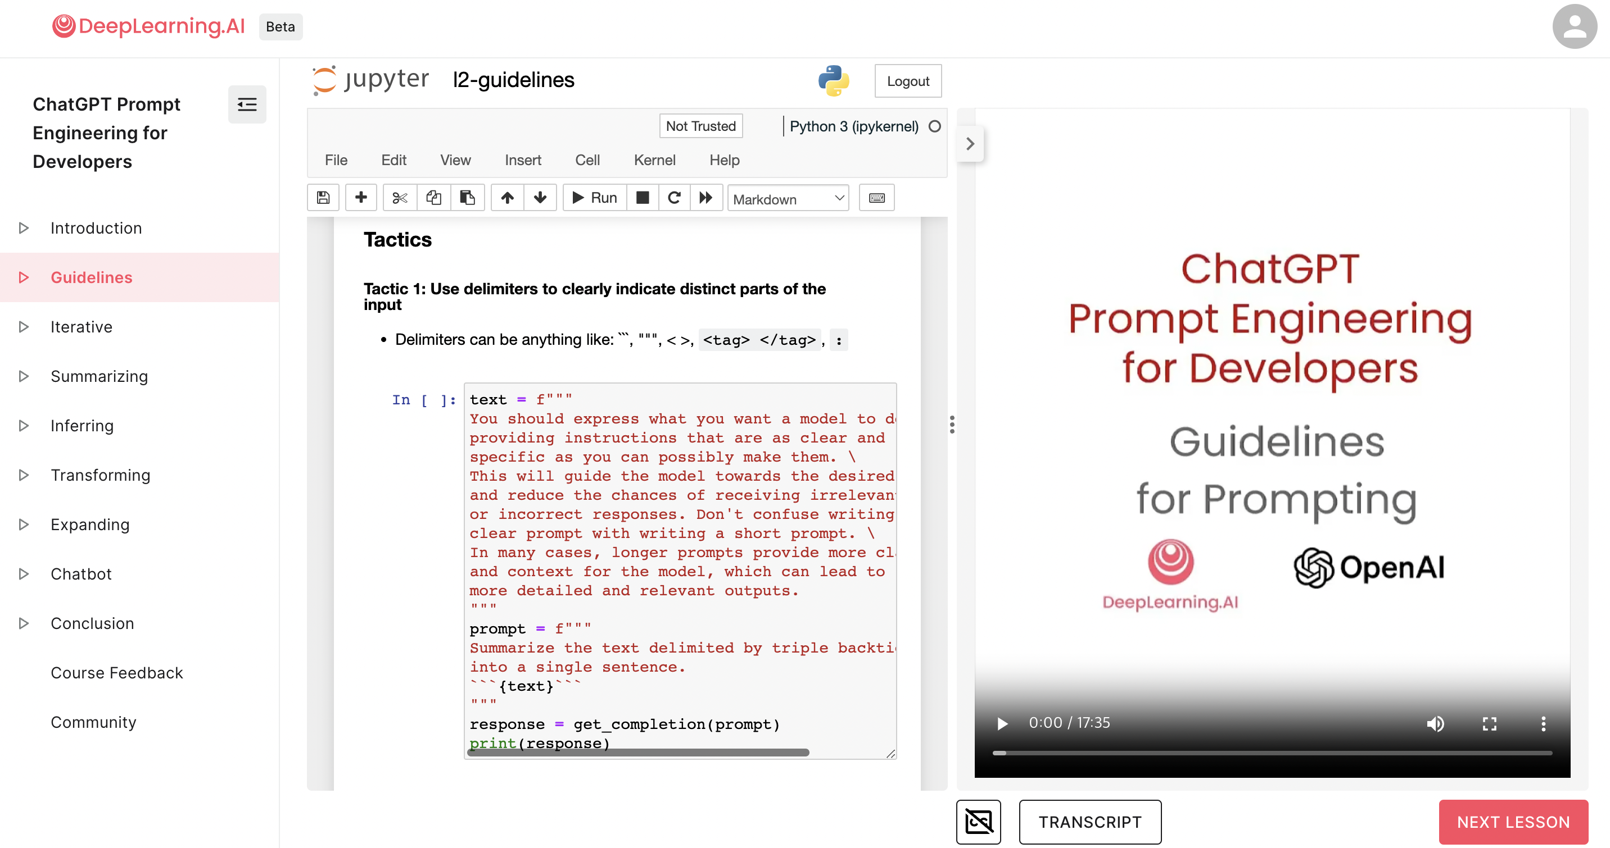This screenshot has width=1610, height=848.
Task: Move selected cell up arrow
Action: [507, 198]
